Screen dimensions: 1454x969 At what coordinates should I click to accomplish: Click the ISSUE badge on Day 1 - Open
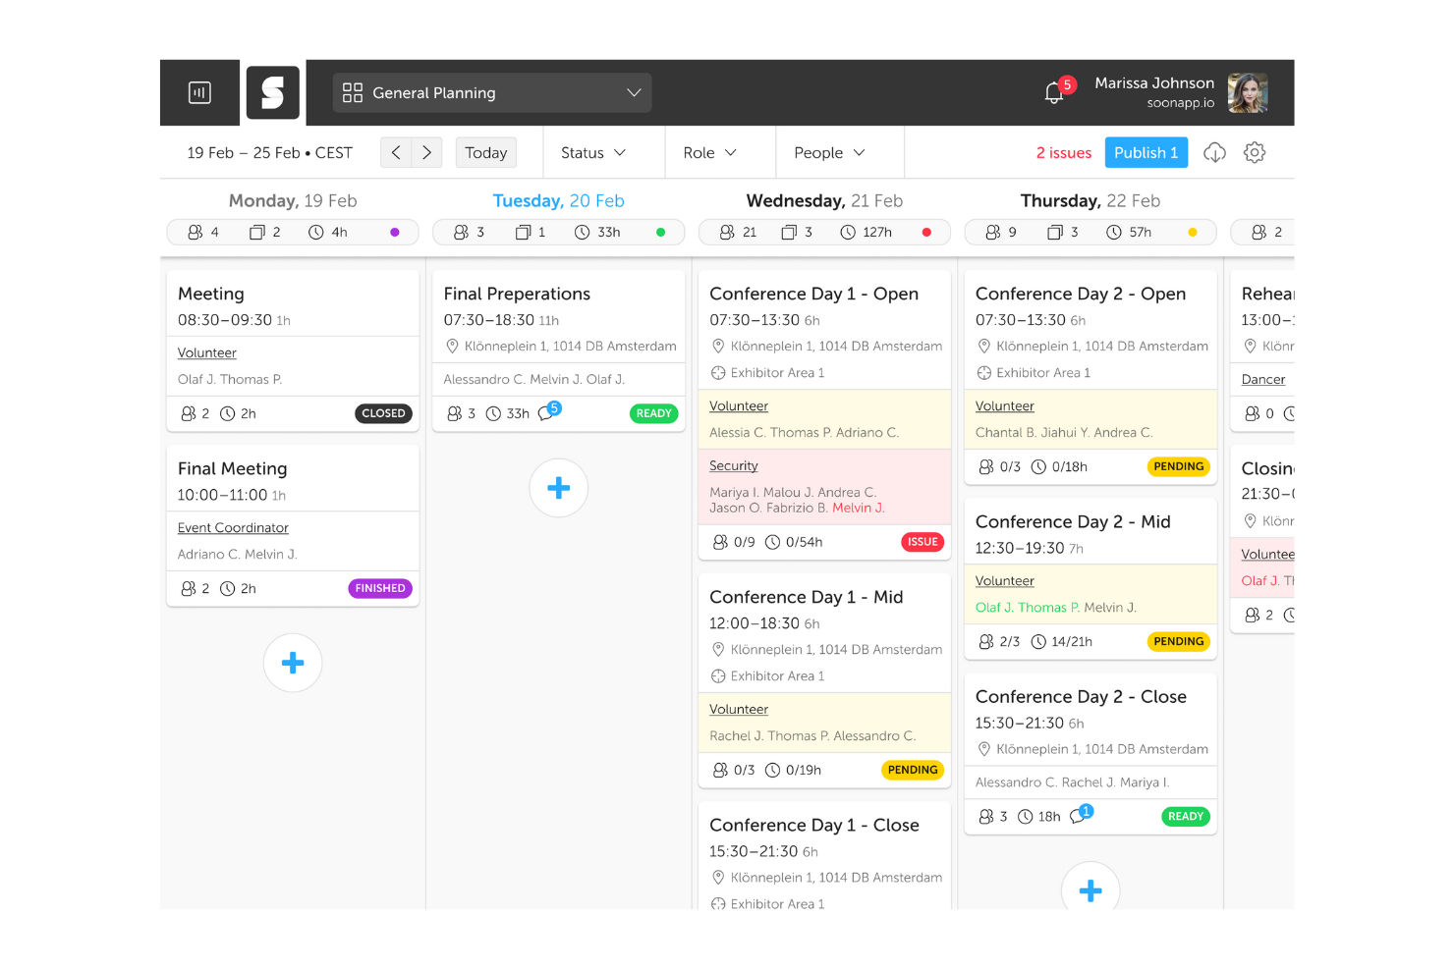923,542
